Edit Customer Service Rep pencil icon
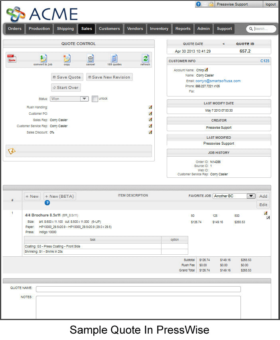Screen dimensions: 280x340 pyautogui.click(x=150, y=126)
